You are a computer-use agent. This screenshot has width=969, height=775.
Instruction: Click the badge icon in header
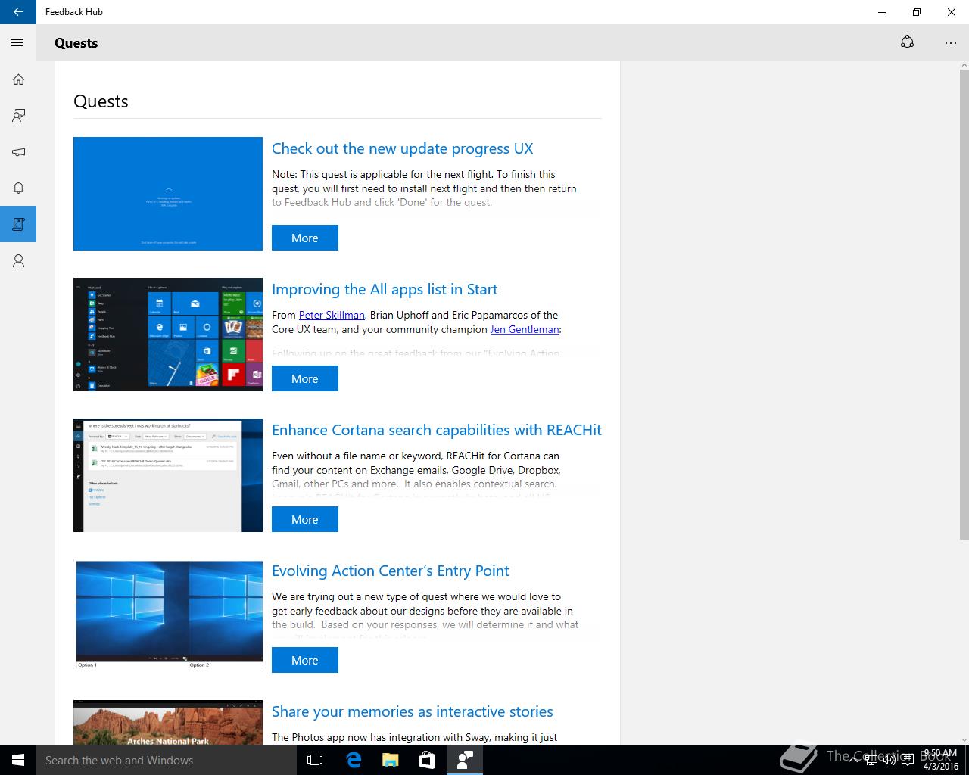point(907,42)
